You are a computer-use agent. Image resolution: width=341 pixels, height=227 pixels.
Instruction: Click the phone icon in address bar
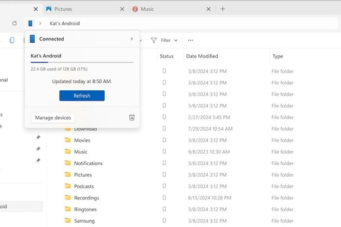point(30,23)
